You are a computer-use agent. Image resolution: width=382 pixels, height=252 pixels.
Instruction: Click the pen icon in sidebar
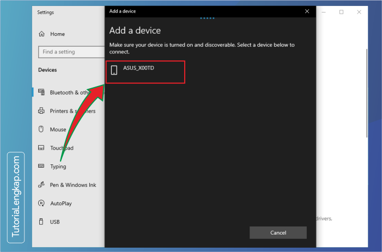coord(41,185)
